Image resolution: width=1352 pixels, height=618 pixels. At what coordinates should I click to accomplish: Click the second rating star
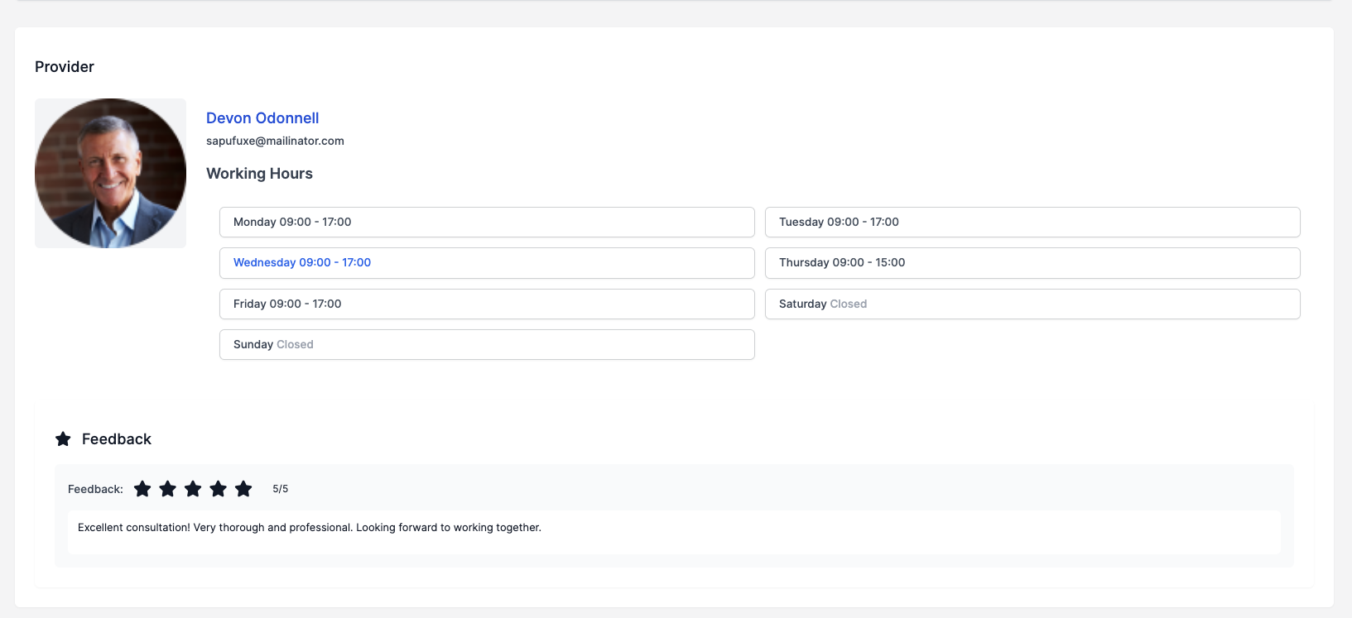(x=168, y=489)
